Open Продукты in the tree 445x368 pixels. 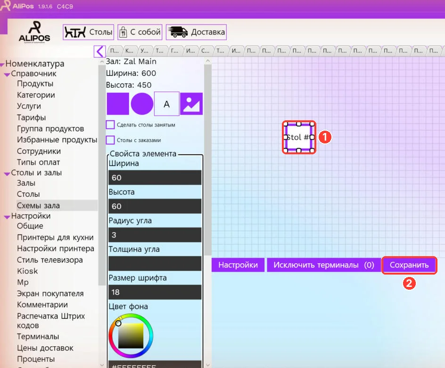(x=35, y=84)
